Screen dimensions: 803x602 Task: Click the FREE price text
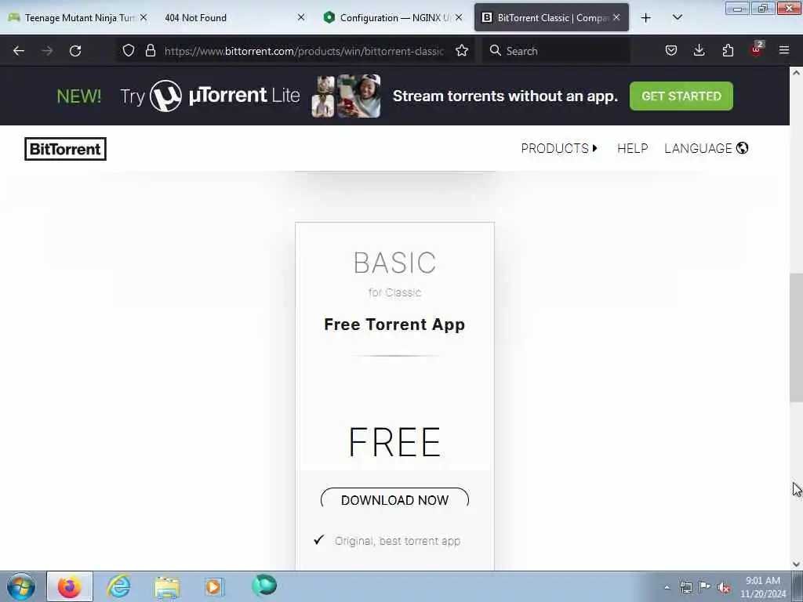point(395,442)
